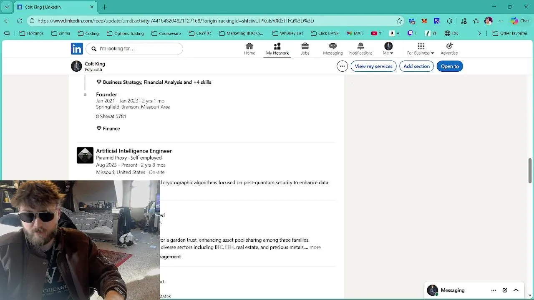This screenshot has height=300, width=534.
Task: Expand the For Business apps menu
Action: tap(421, 49)
